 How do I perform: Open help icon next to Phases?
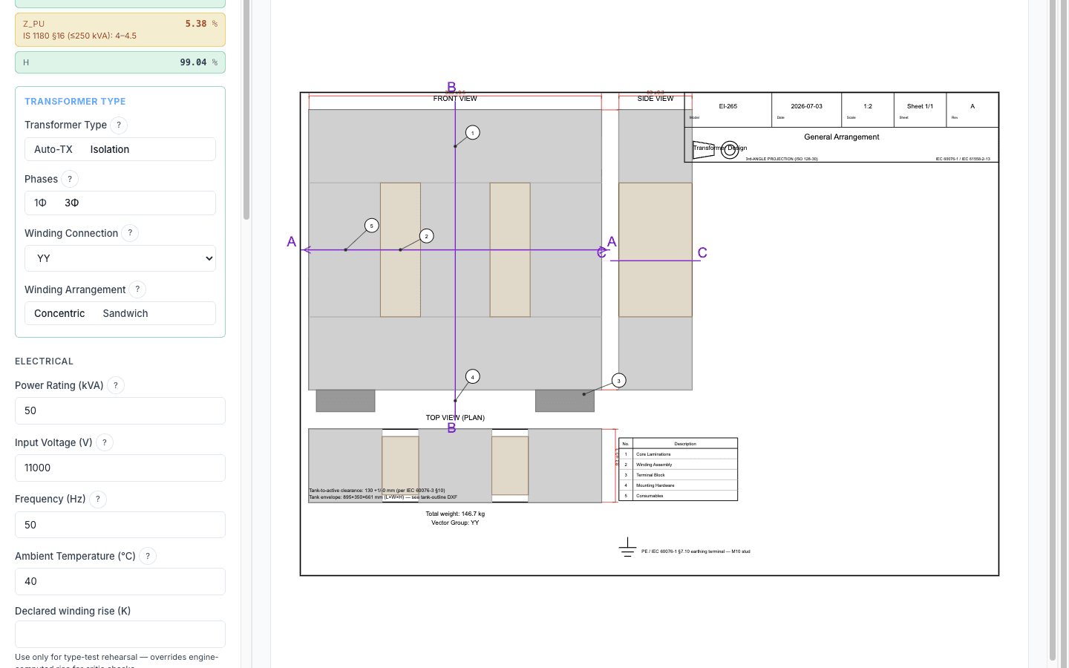point(70,179)
